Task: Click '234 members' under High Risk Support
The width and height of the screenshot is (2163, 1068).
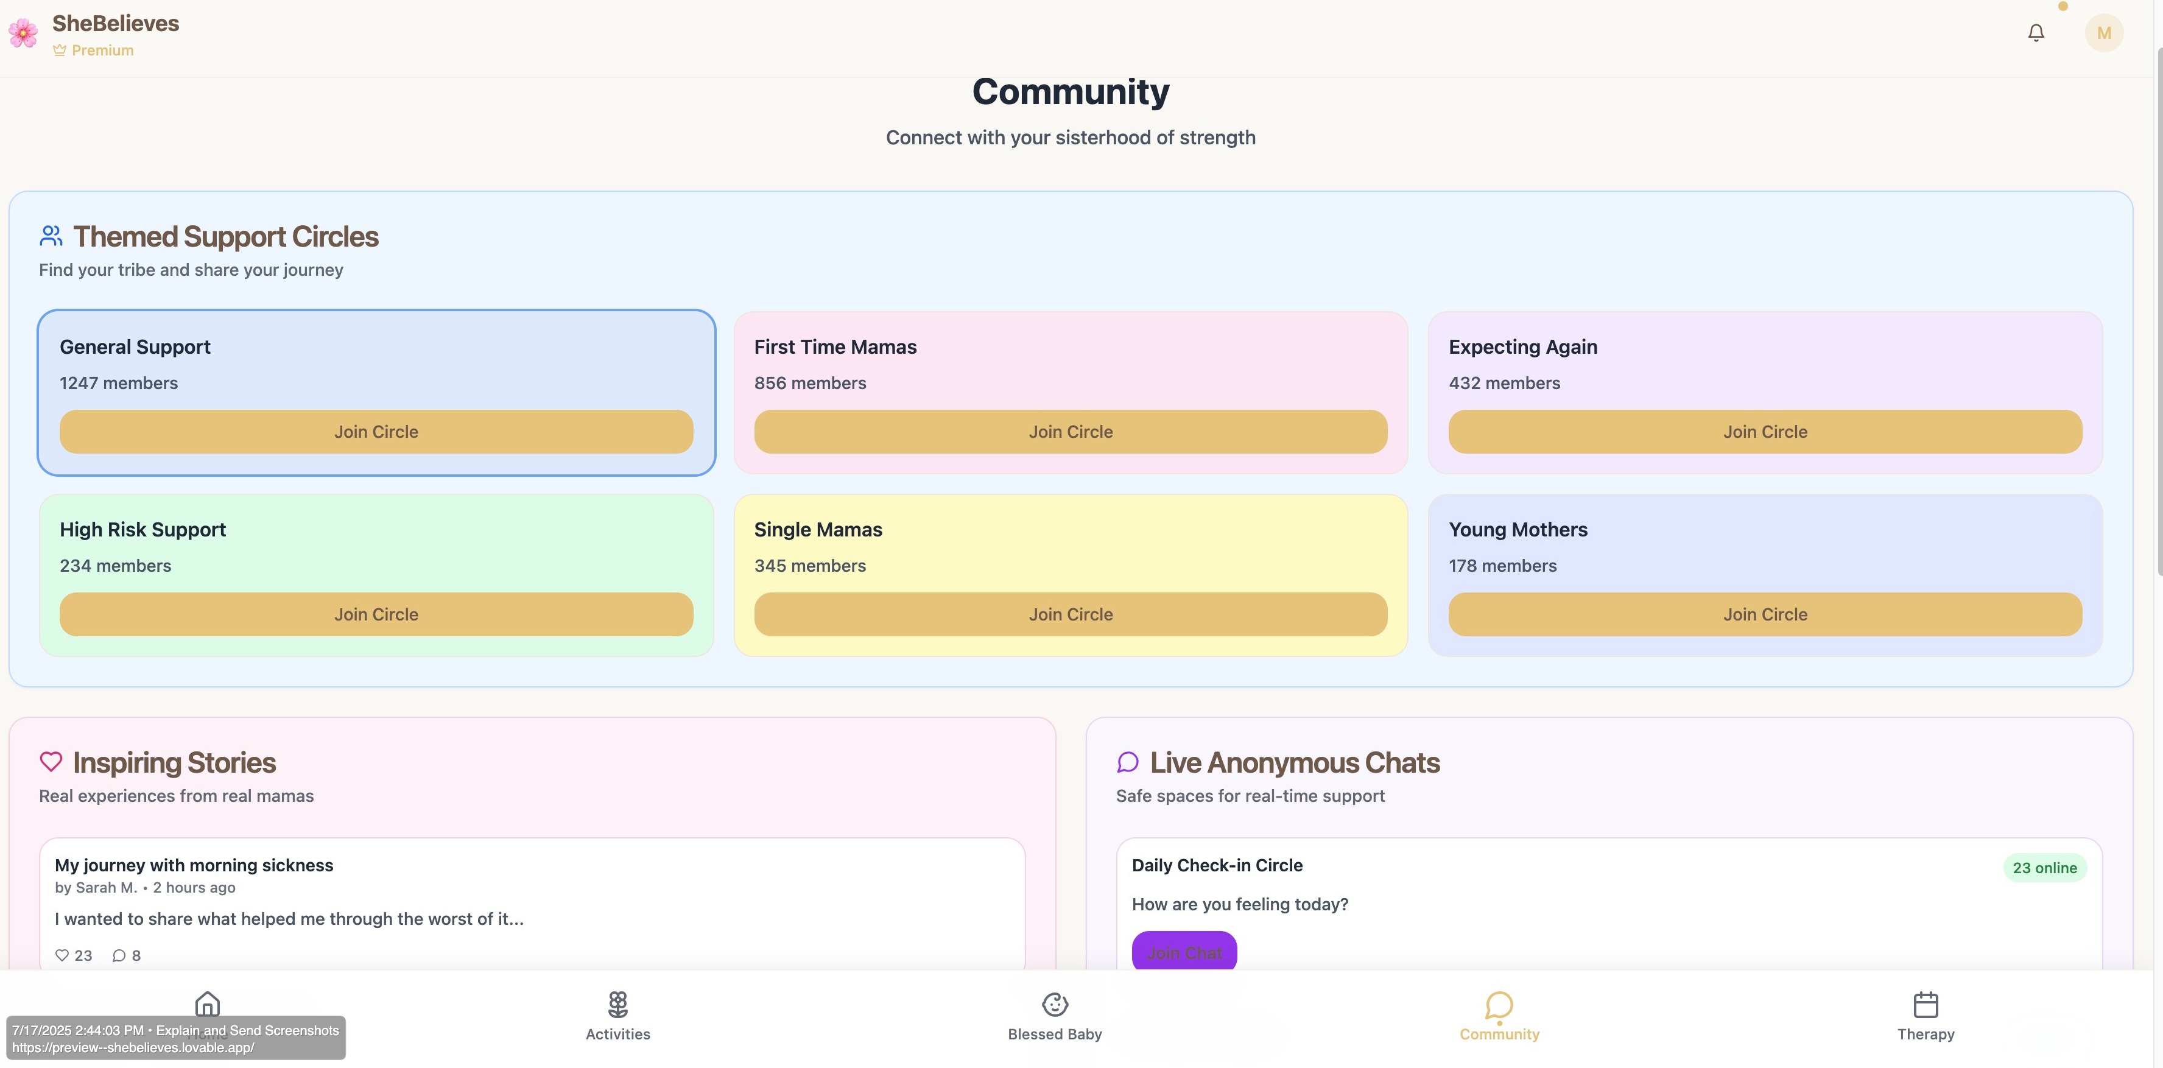Action: pos(115,566)
